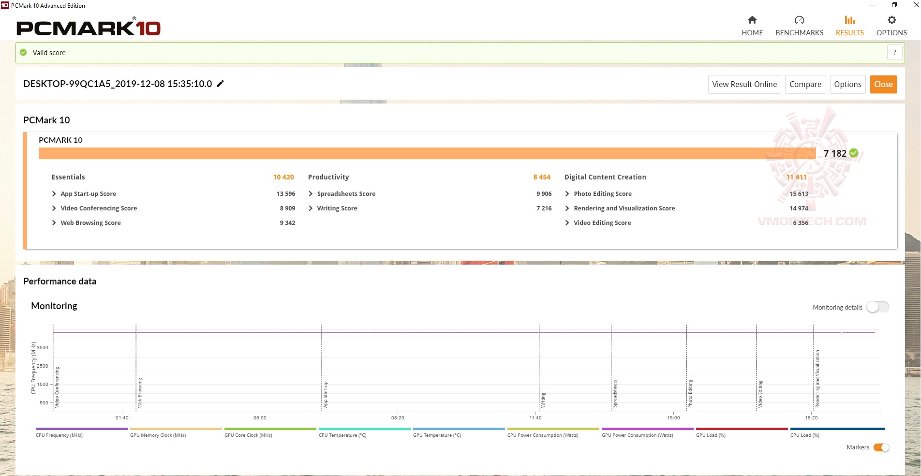The height and width of the screenshot is (476, 921).
Task: Select GPU Power Consumption legend swatch
Action: coord(648,429)
